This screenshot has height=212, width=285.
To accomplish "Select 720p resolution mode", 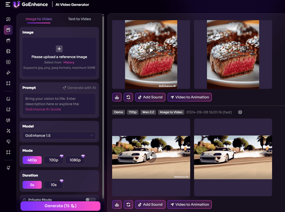I will [53, 160].
